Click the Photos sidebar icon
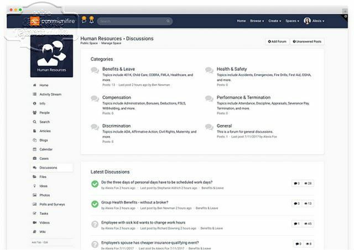This screenshot has width=354, height=250. click(34, 195)
